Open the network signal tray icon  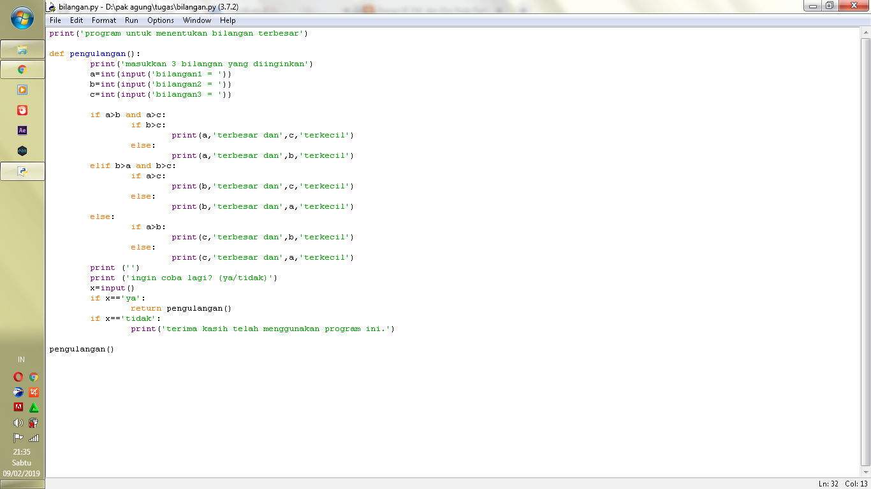click(34, 438)
